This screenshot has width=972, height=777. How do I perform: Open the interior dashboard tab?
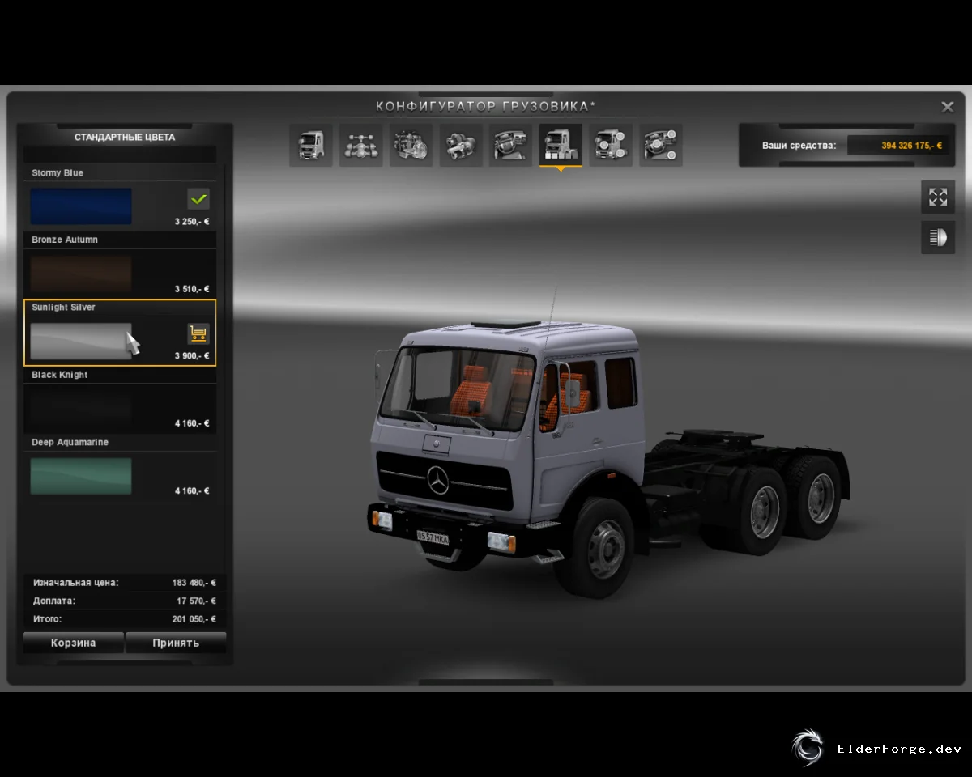click(510, 145)
